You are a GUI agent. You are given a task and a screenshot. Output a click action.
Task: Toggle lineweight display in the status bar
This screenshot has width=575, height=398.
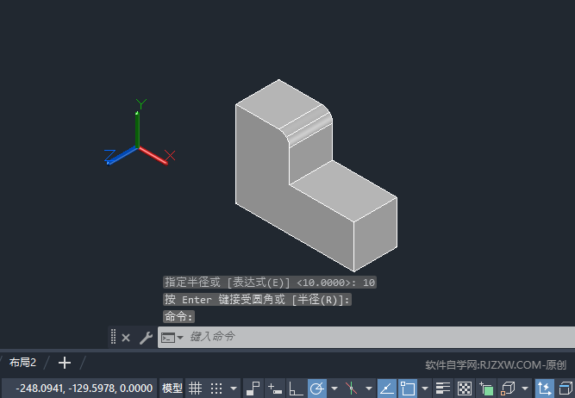(443, 389)
